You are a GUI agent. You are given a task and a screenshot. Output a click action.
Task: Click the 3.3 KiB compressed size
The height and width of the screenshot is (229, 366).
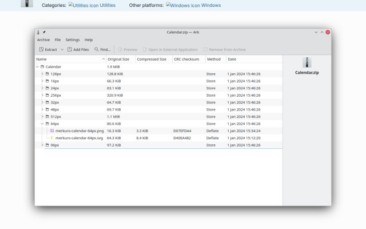[x=142, y=131]
